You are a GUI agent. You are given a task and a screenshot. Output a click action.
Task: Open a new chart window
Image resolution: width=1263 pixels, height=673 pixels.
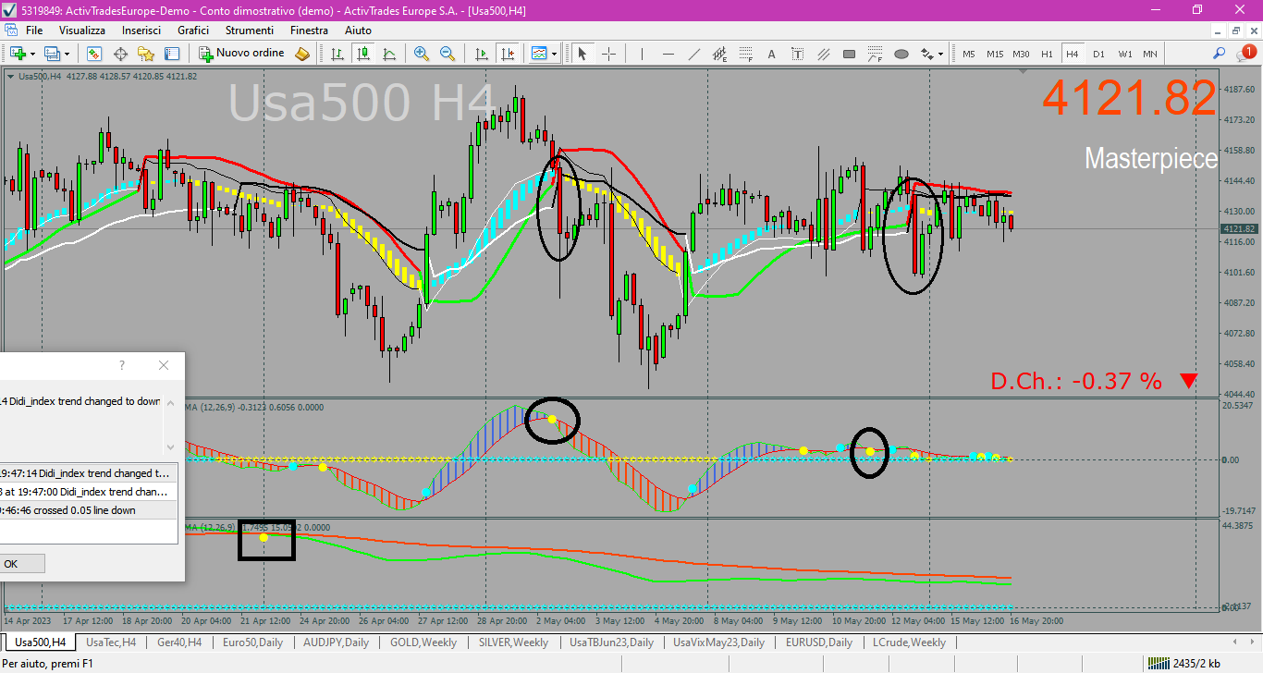[16, 54]
